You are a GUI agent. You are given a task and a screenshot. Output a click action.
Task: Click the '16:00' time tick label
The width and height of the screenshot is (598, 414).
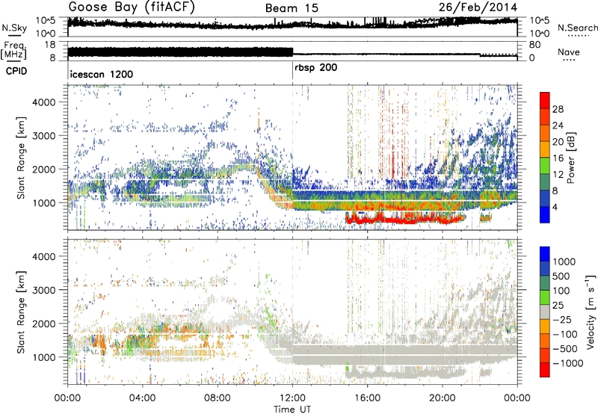click(x=367, y=398)
